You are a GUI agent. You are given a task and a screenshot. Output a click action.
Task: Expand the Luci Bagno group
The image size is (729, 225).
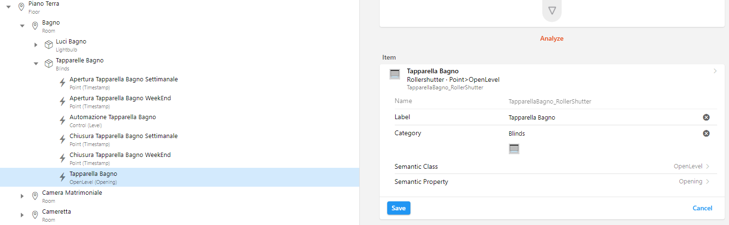click(36, 45)
